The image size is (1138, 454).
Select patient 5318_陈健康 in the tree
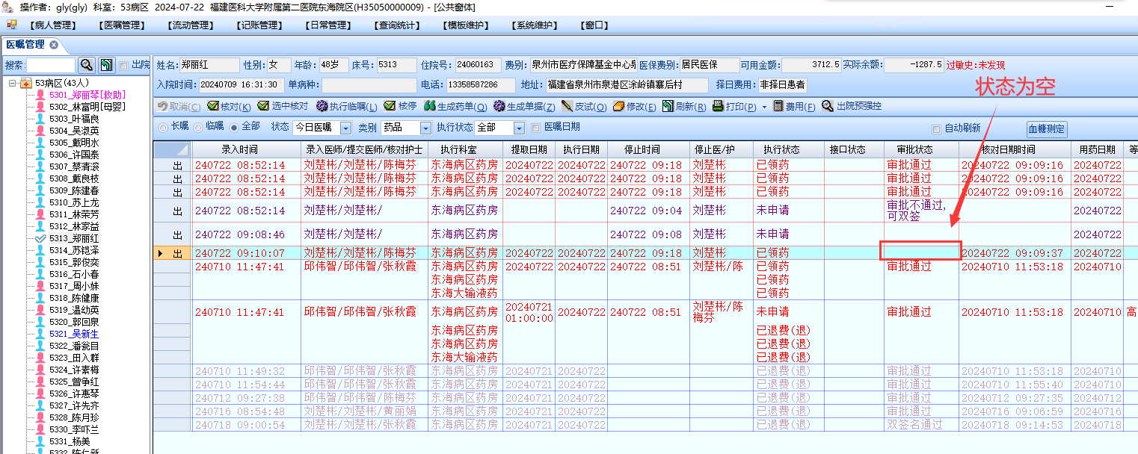pyautogui.click(x=73, y=298)
